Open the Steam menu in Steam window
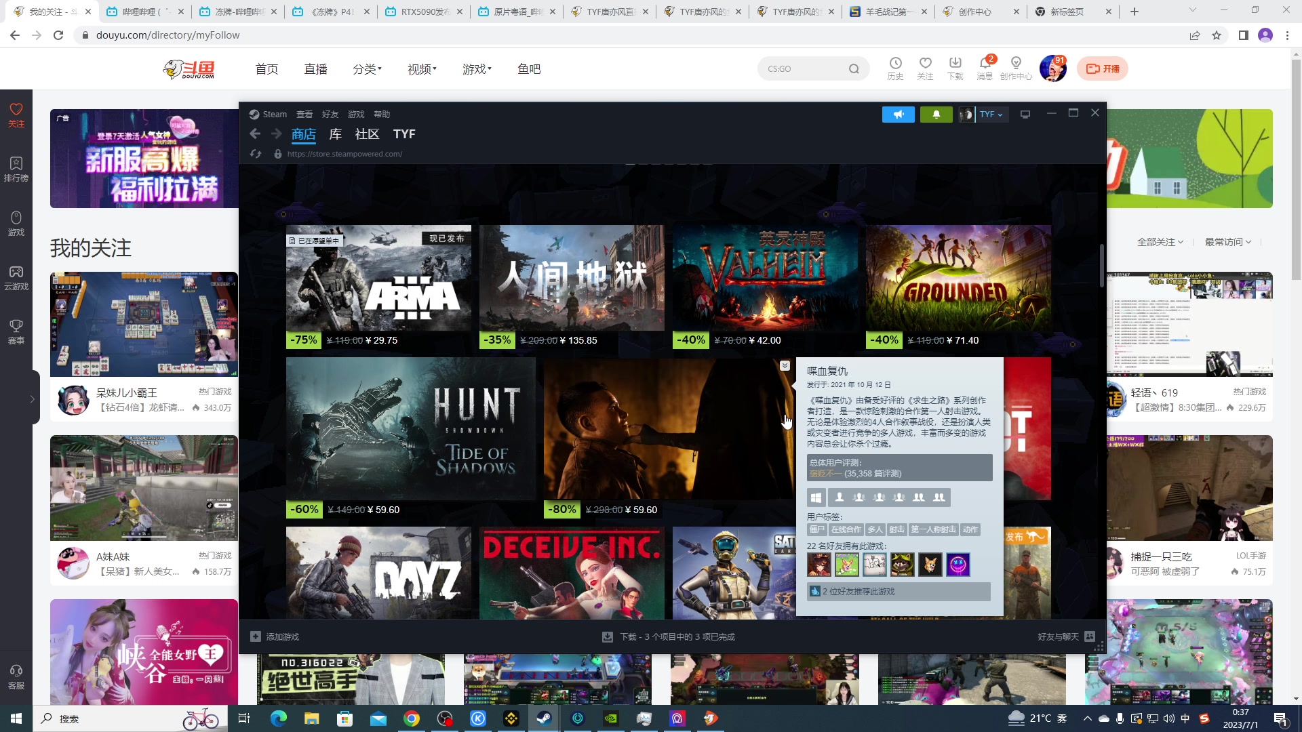The height and width of the screenshot is (732, 1302). coord(275,115)
